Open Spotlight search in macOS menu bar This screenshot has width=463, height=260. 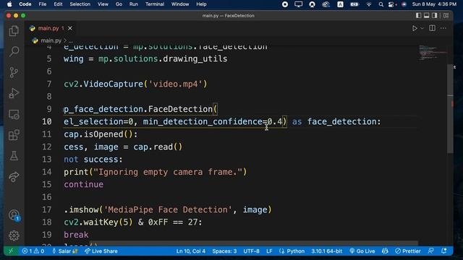tap(381, 4)
